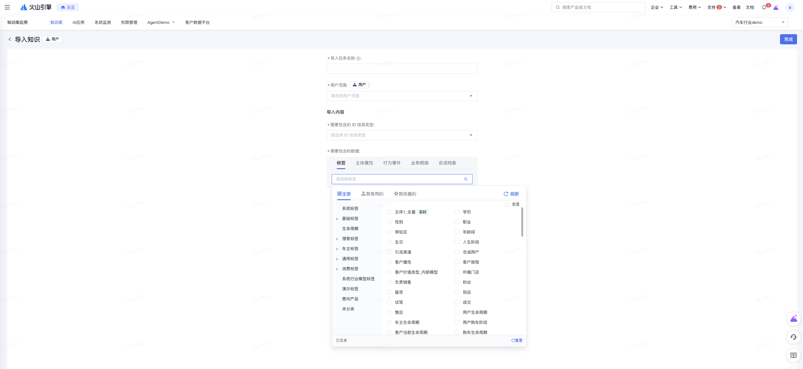The image size is (803, 369).
Task: Click the help icon next to 导入任务名称
Action: tap(358, 58)
